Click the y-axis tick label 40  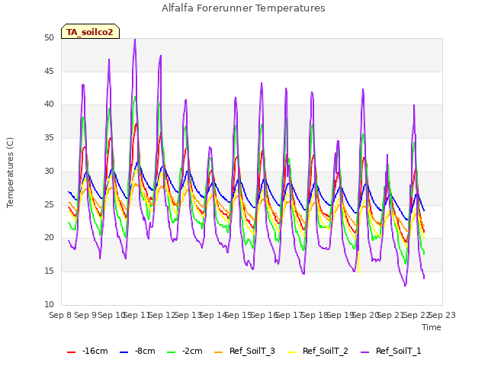[x=49, y=104]
